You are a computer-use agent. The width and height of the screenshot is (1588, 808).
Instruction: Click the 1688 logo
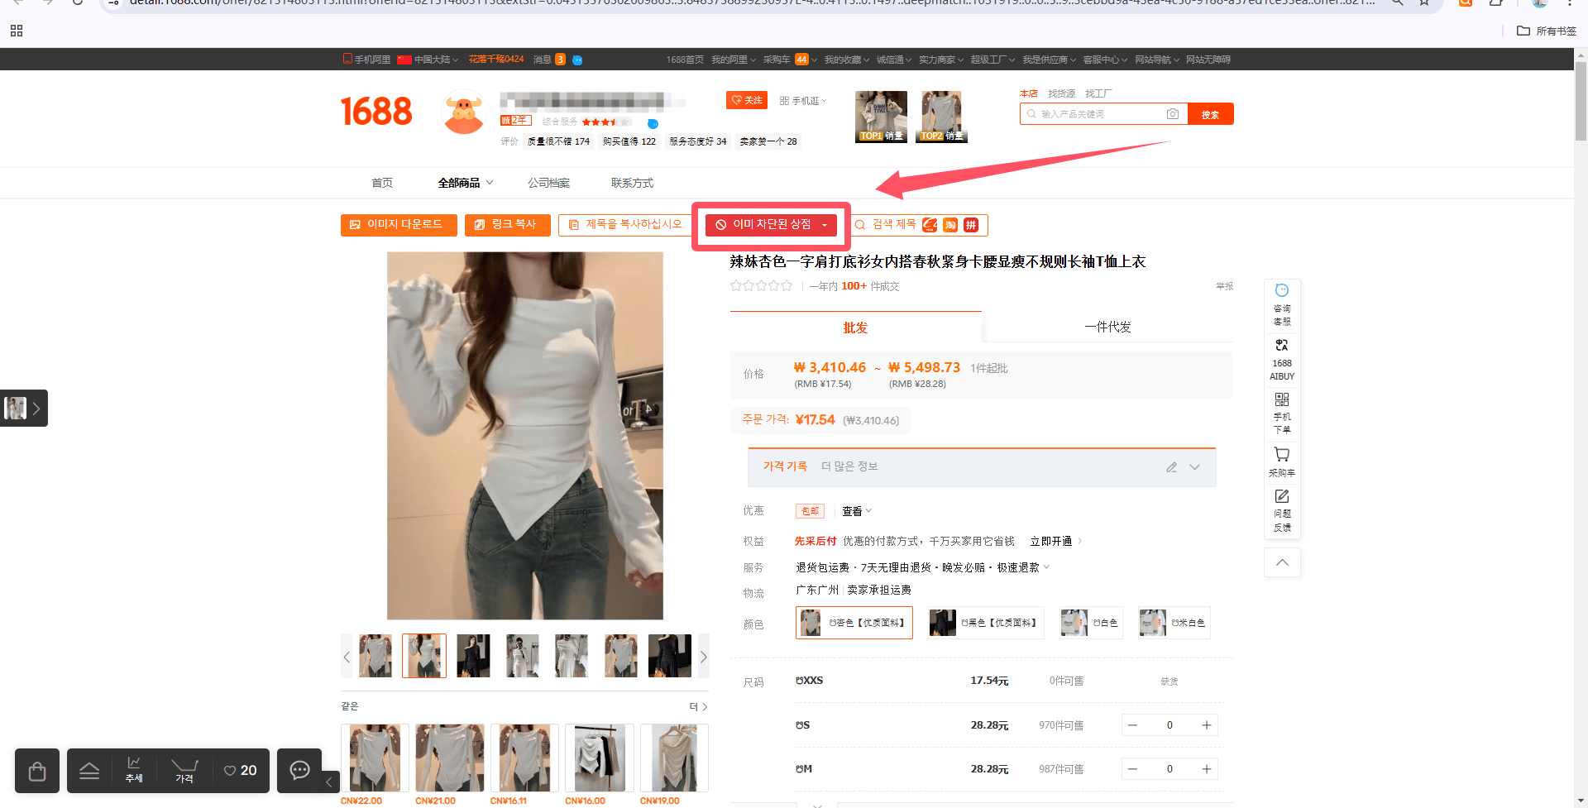(376, 112)
